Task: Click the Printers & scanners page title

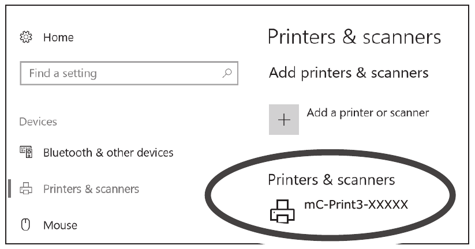Action: pos(354,37)
